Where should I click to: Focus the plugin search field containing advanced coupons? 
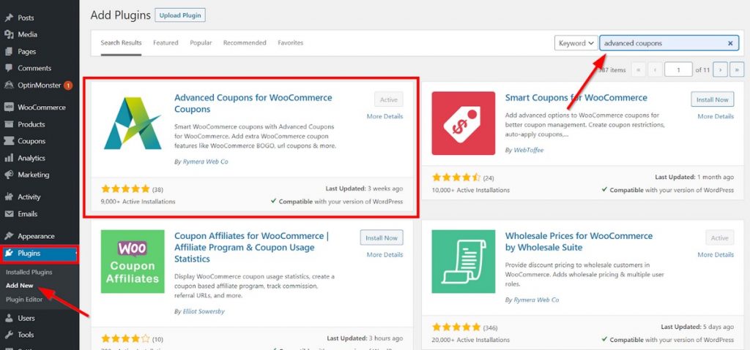tap(669, 43)
